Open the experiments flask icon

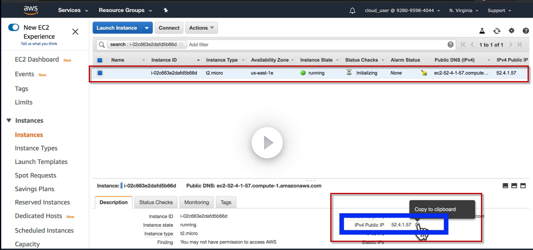tap(482, 31)
